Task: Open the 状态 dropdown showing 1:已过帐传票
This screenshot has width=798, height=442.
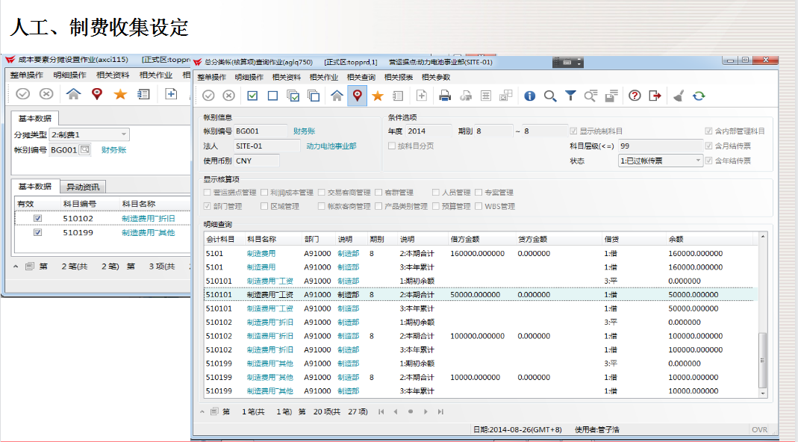Action: (x=661, y=161)
